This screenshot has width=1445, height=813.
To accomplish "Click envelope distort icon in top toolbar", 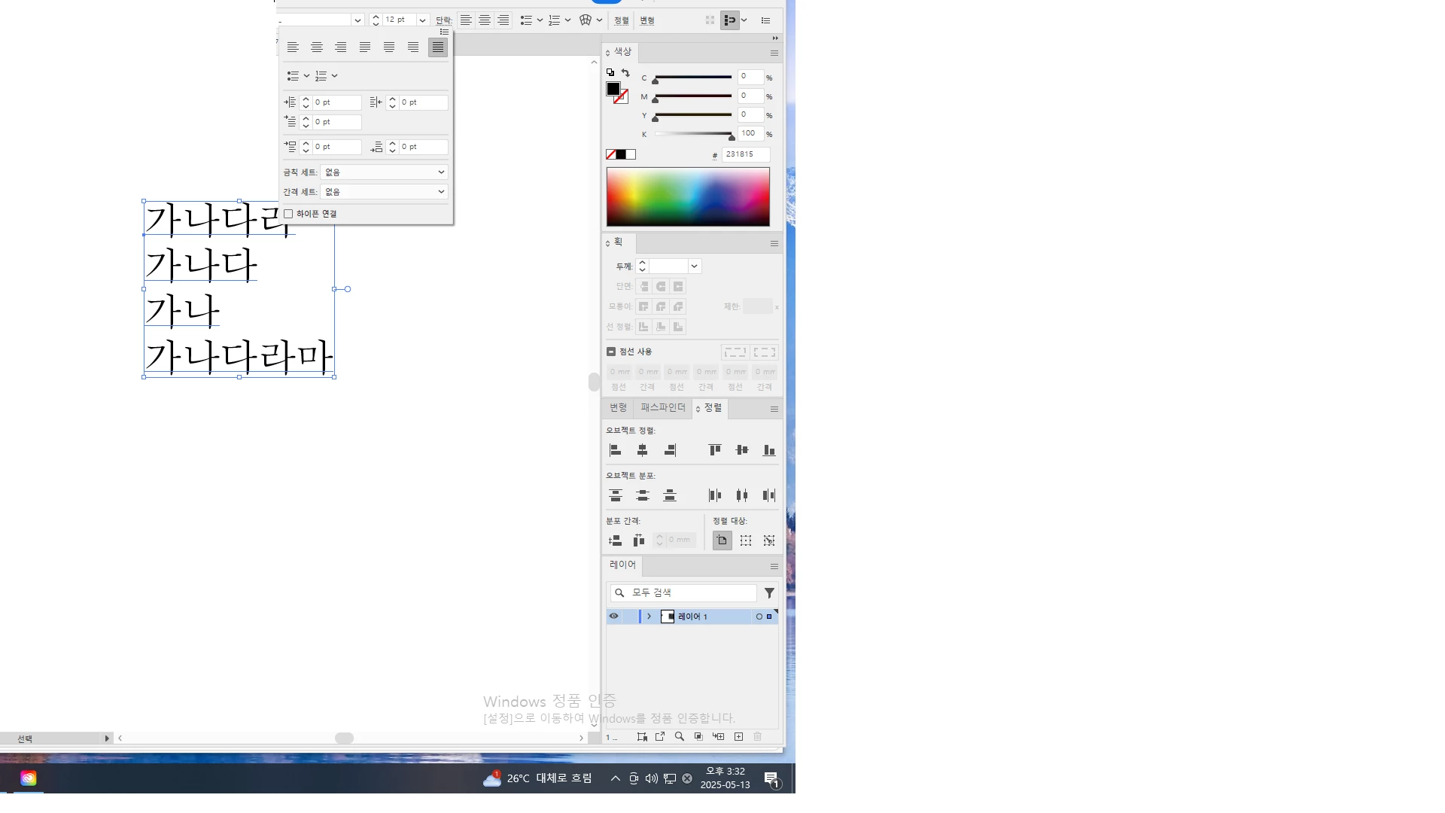I will click(586, 20).
